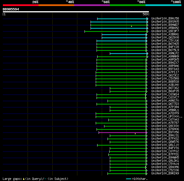
Task: Click the red 20% identity color segment
Action: (21, 5)
